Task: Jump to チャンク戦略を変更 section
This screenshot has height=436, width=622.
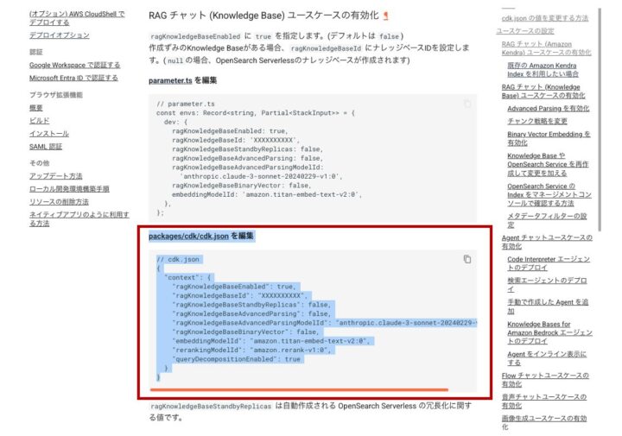Action: 537,121
